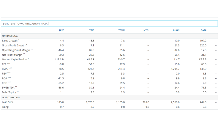Click GHON net profit margin 55.4

[x=177, y=55]
